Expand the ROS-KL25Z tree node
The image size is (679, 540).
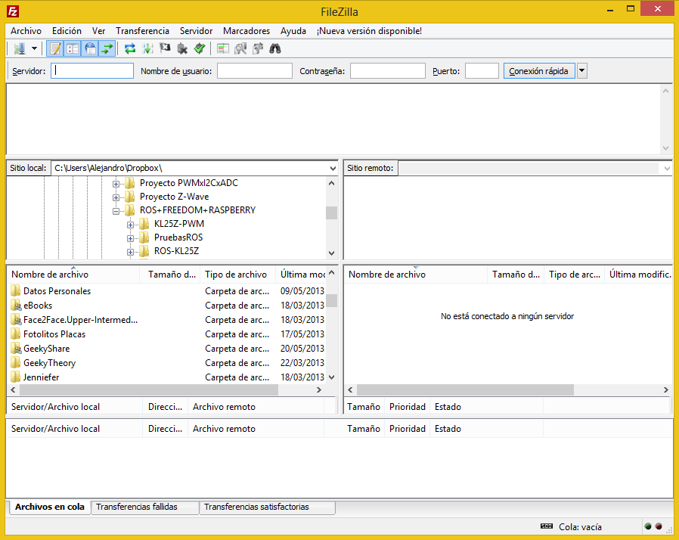tap(130, 252)
